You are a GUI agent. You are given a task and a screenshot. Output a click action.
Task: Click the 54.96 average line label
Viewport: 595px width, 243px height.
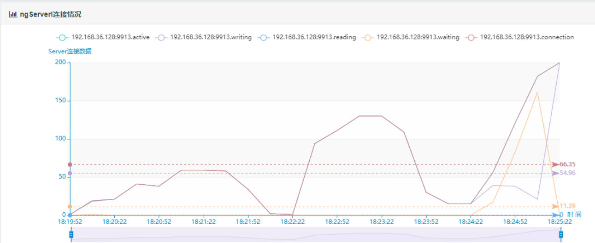(567, 173)
